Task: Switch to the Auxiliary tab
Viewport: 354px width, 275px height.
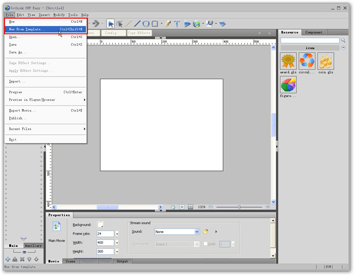Action: (x=33, y=246)
